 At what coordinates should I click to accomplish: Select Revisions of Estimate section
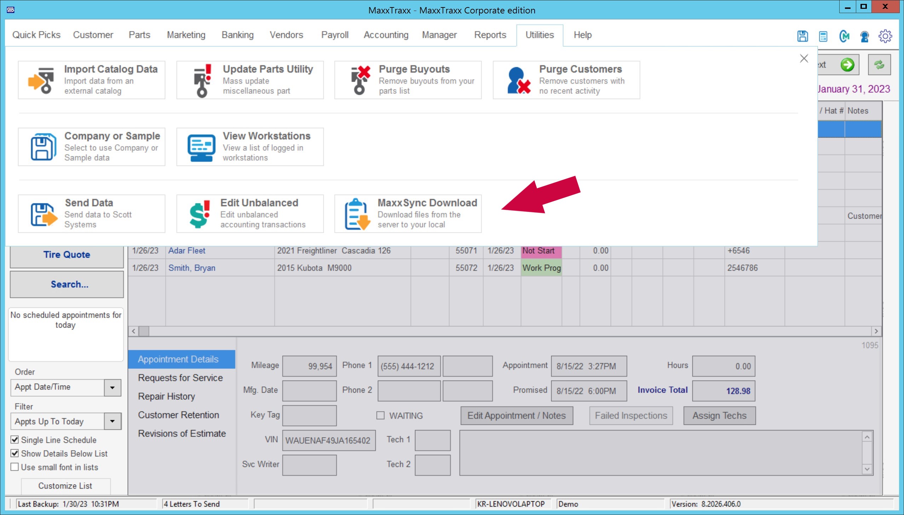click(x=182, y=433)
